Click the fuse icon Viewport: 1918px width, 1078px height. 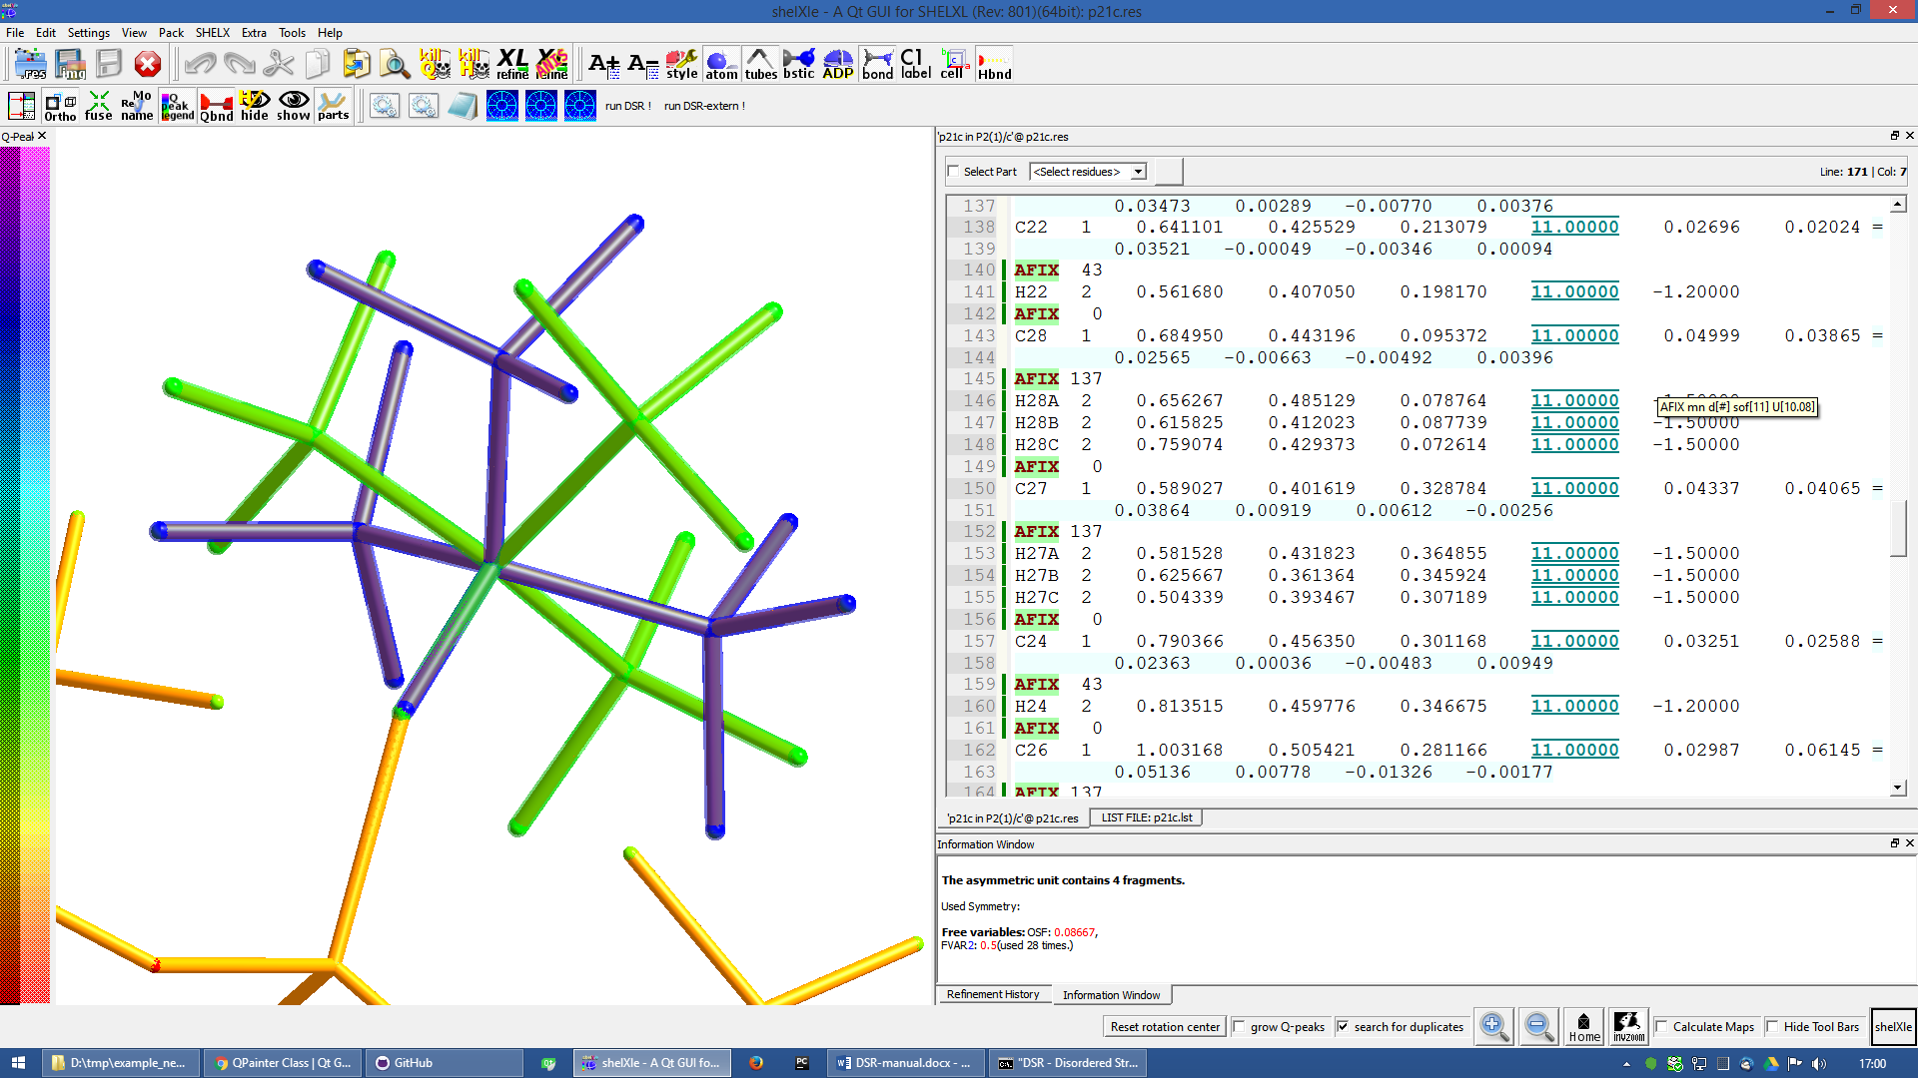(x=98, y=106)
